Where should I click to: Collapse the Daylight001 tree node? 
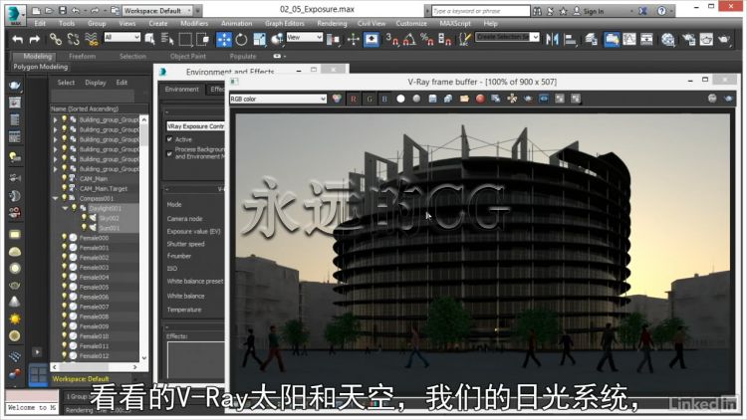click(66, 208)
